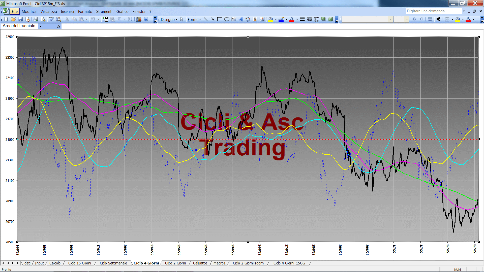Switch to the Ciclo 2 Giorni sheet
This screenshot has width=484, height=272.
click(x=175, y=263)
